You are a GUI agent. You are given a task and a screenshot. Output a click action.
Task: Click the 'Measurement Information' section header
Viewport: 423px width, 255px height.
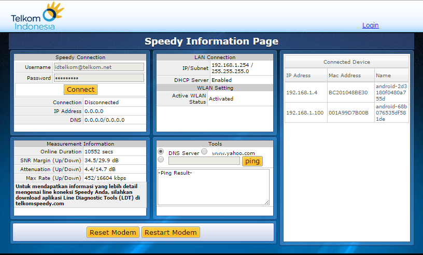pyautogui.click(x=80, y=144)
